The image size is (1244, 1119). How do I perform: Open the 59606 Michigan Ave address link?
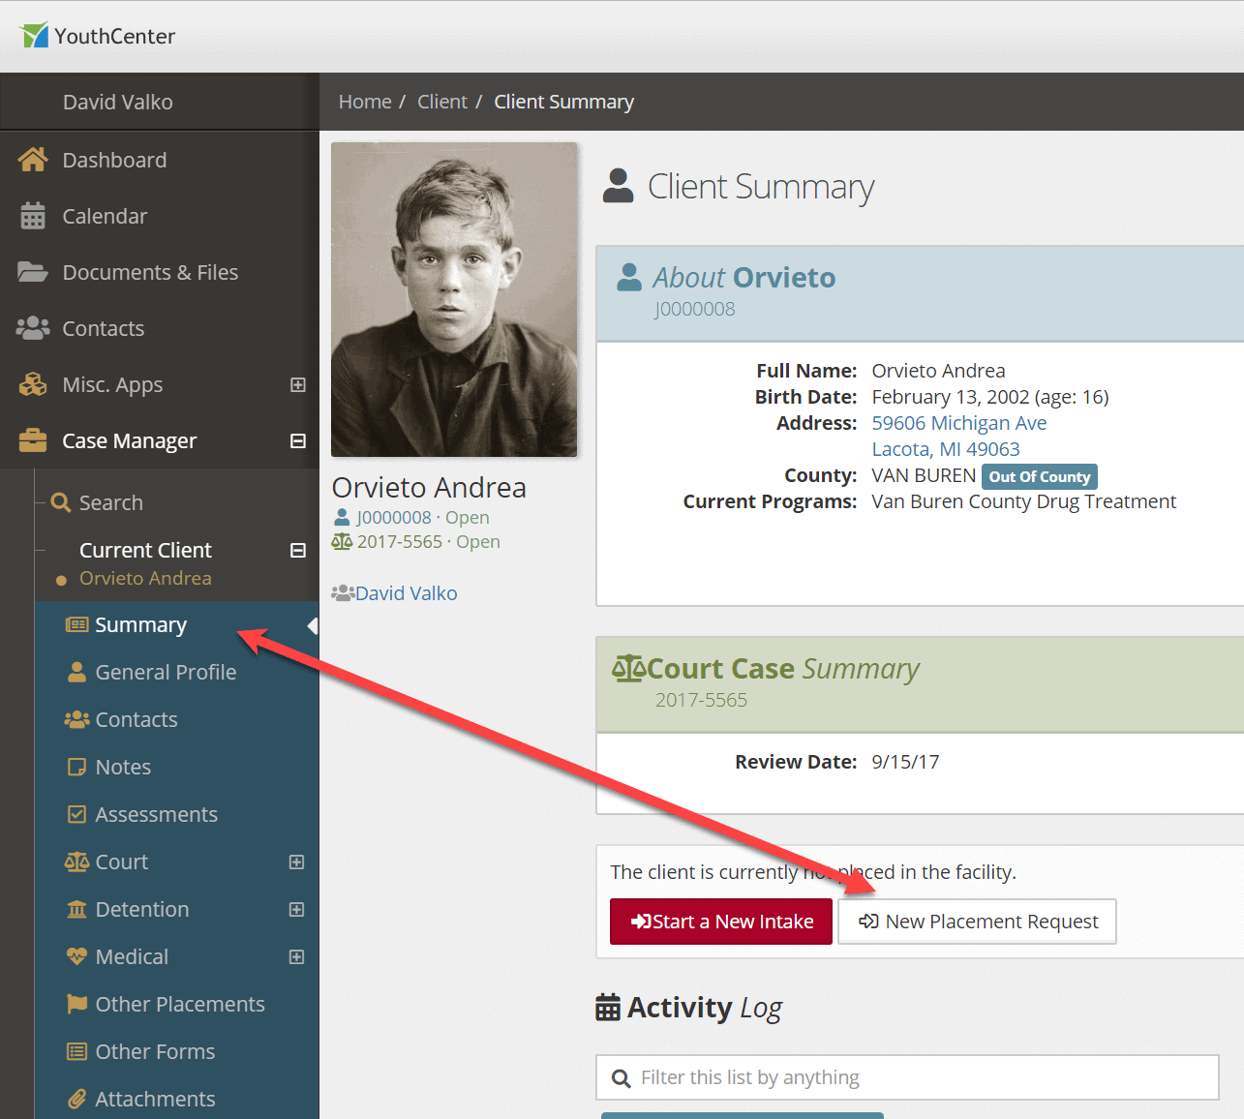(x=958, y=423)
